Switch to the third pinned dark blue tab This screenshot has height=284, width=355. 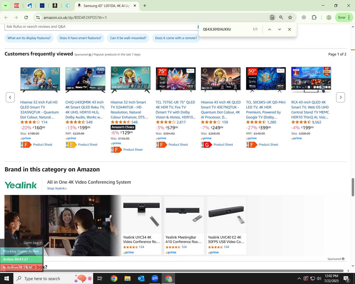(x=42, y=6)
